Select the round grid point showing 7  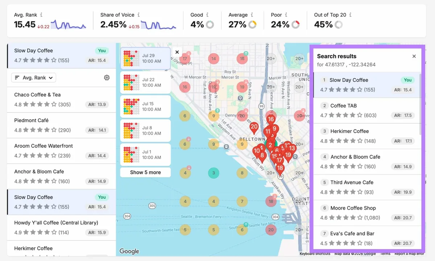point(242,201)
